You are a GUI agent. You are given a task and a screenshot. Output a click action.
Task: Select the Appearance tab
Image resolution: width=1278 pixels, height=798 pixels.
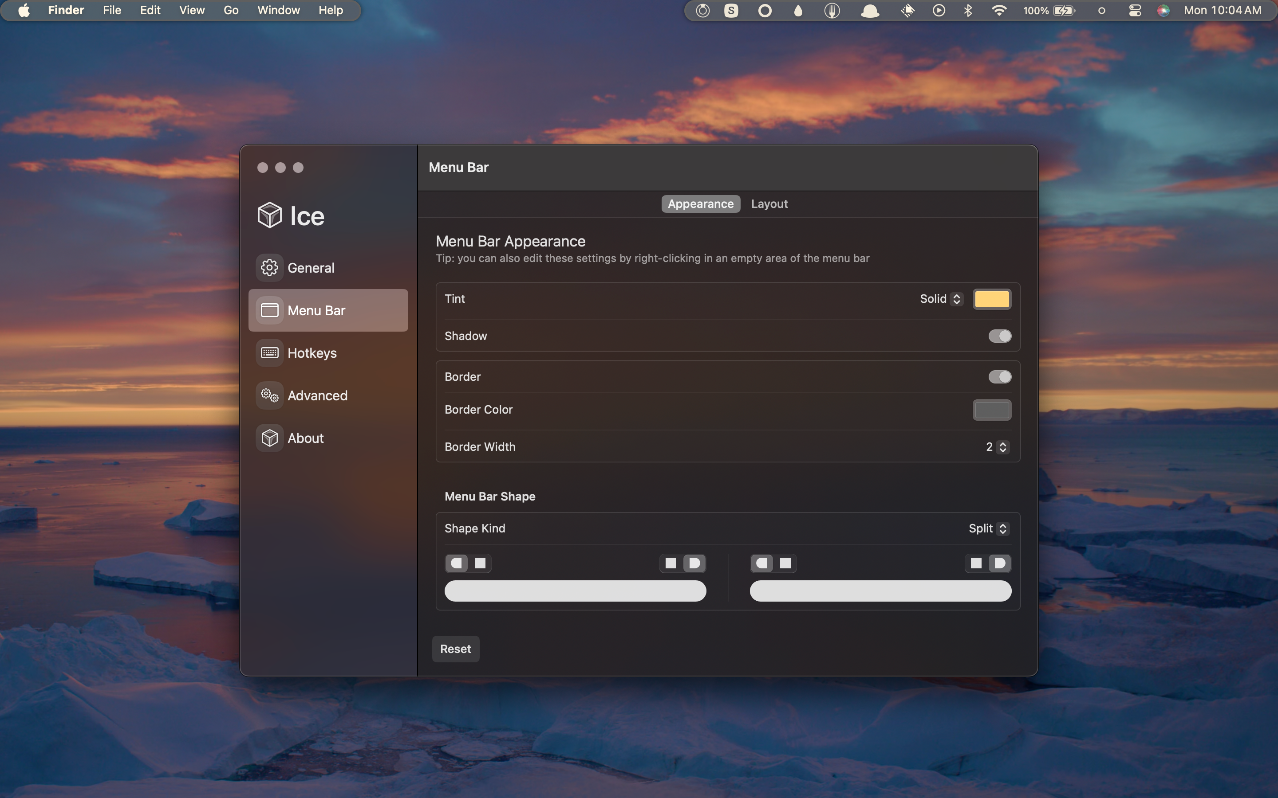[x=700, y=203]
